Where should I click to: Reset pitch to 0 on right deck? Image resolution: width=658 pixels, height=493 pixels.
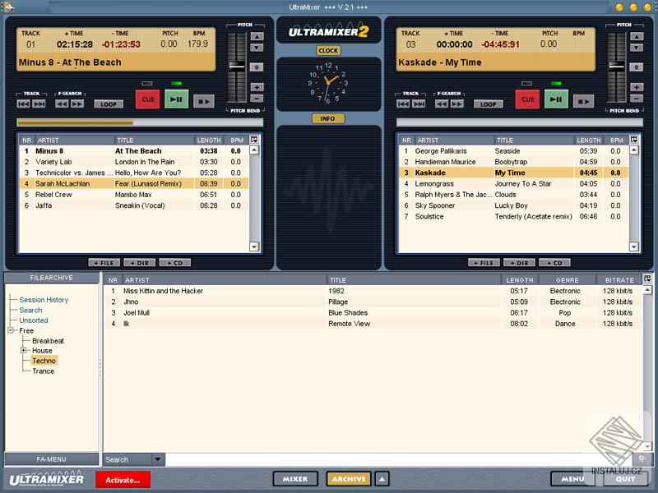click(637, 67)
